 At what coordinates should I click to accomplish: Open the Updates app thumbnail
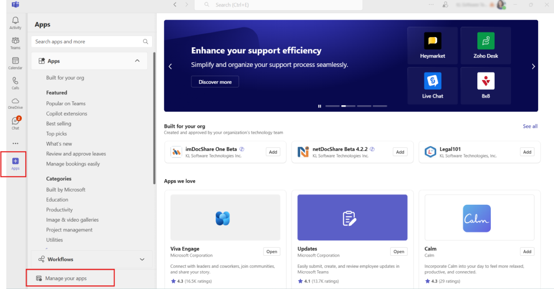click(353, 217)
